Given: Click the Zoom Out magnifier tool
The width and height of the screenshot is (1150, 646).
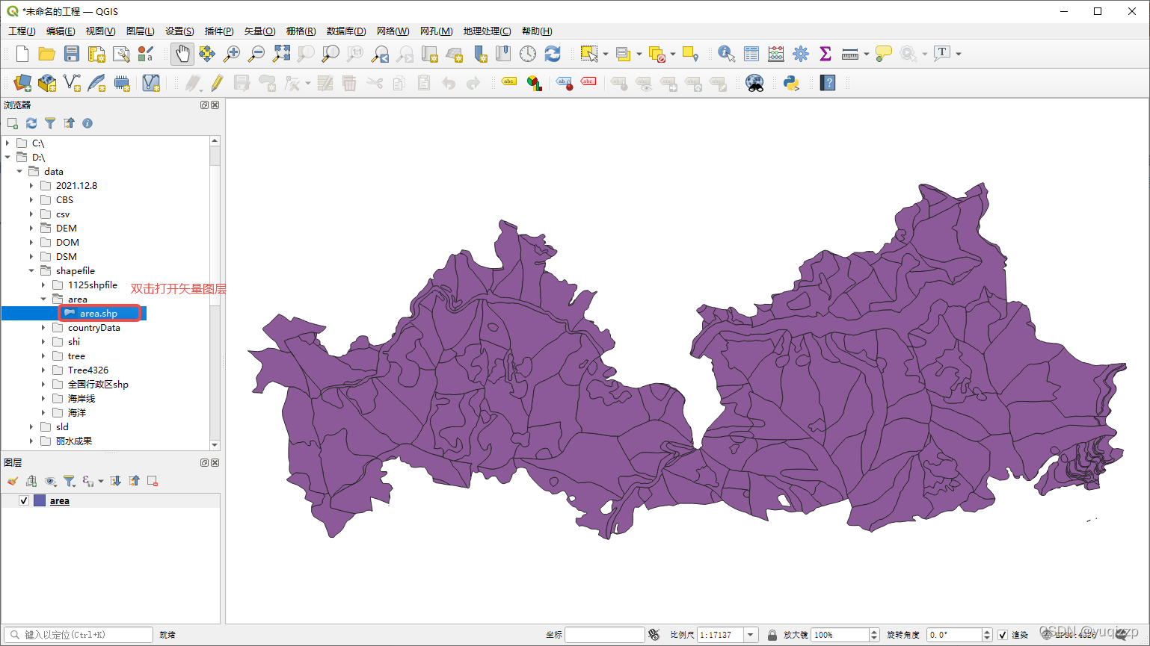Looking at the screenshot, I should [x=256, y=54].
